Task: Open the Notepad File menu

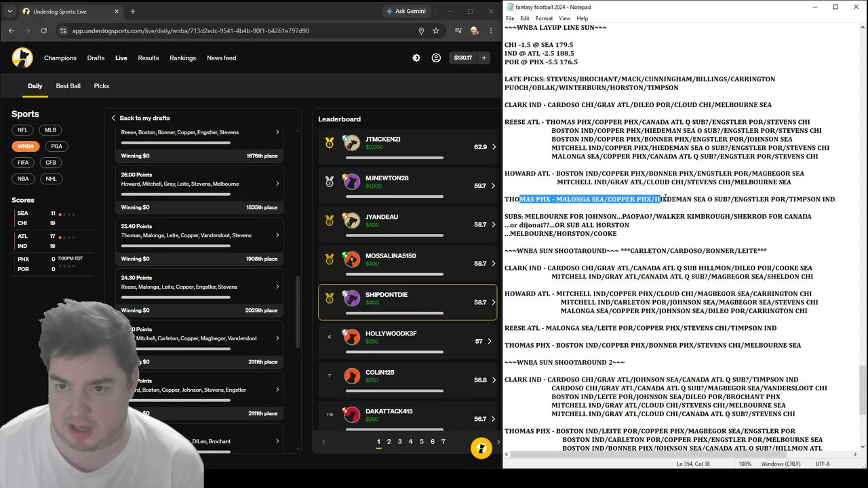Action: click(x=510, y=18)
